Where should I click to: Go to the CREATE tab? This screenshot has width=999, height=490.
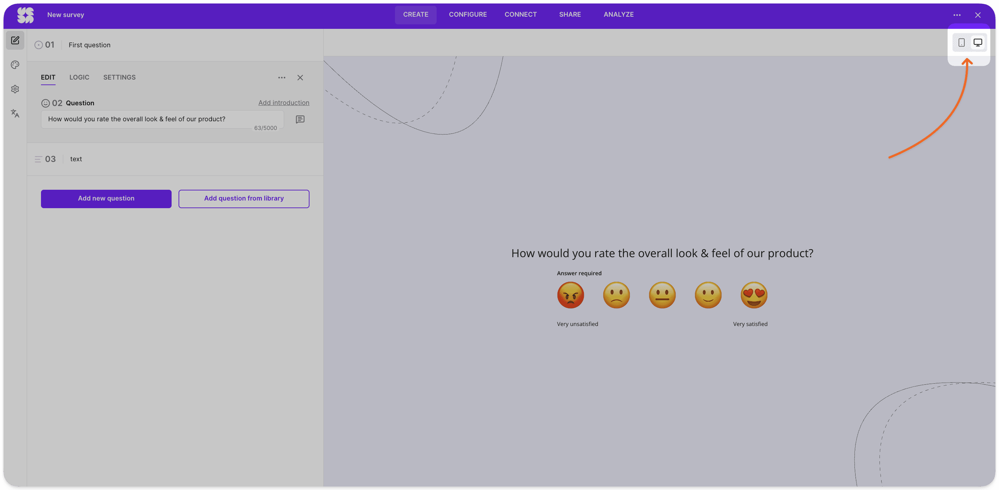[415, 15]
